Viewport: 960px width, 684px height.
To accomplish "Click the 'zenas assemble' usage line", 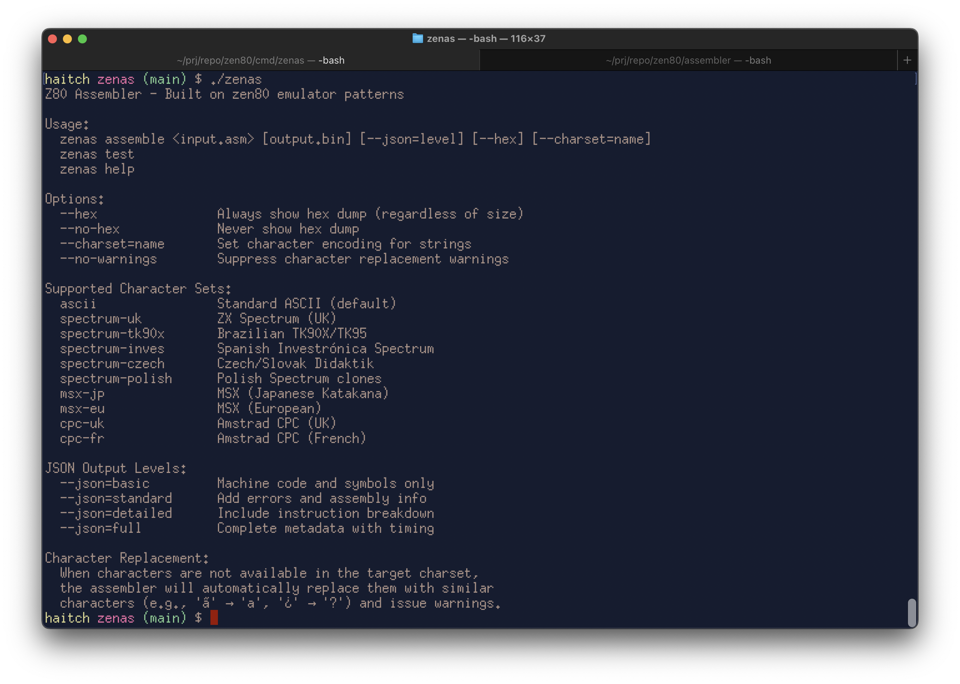I will click(x=112, y=140).
